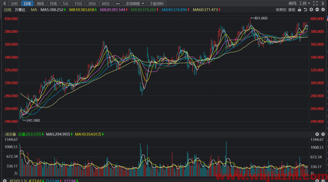Select the 30分 period tab
The height and width of the screenshot is (182, 328).
coord(92,4)
